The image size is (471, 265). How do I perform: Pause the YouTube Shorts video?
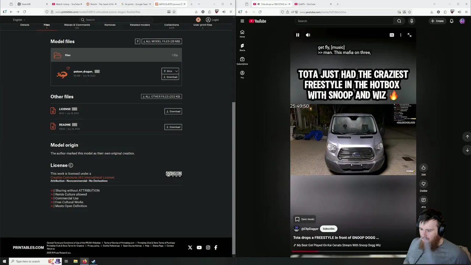[298, 35]
